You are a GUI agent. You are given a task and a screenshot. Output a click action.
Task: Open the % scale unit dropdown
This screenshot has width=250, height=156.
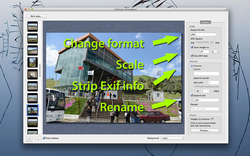click(x=215, y=52)
